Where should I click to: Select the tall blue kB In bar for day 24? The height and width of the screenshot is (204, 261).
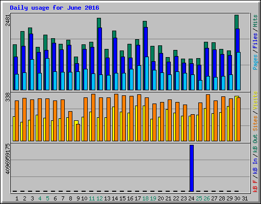tap(192, 168)
